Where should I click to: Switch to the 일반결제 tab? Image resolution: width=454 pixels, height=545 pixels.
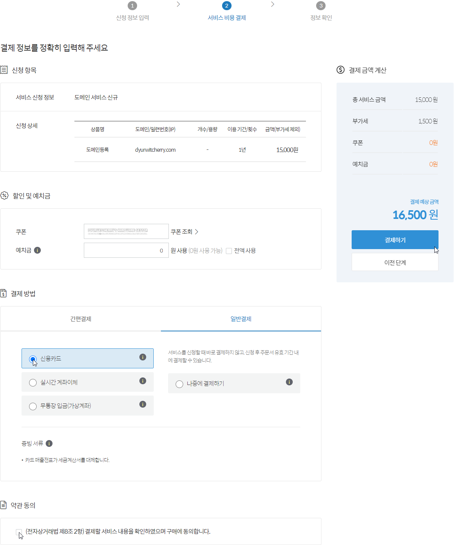[x=241, y=319]
